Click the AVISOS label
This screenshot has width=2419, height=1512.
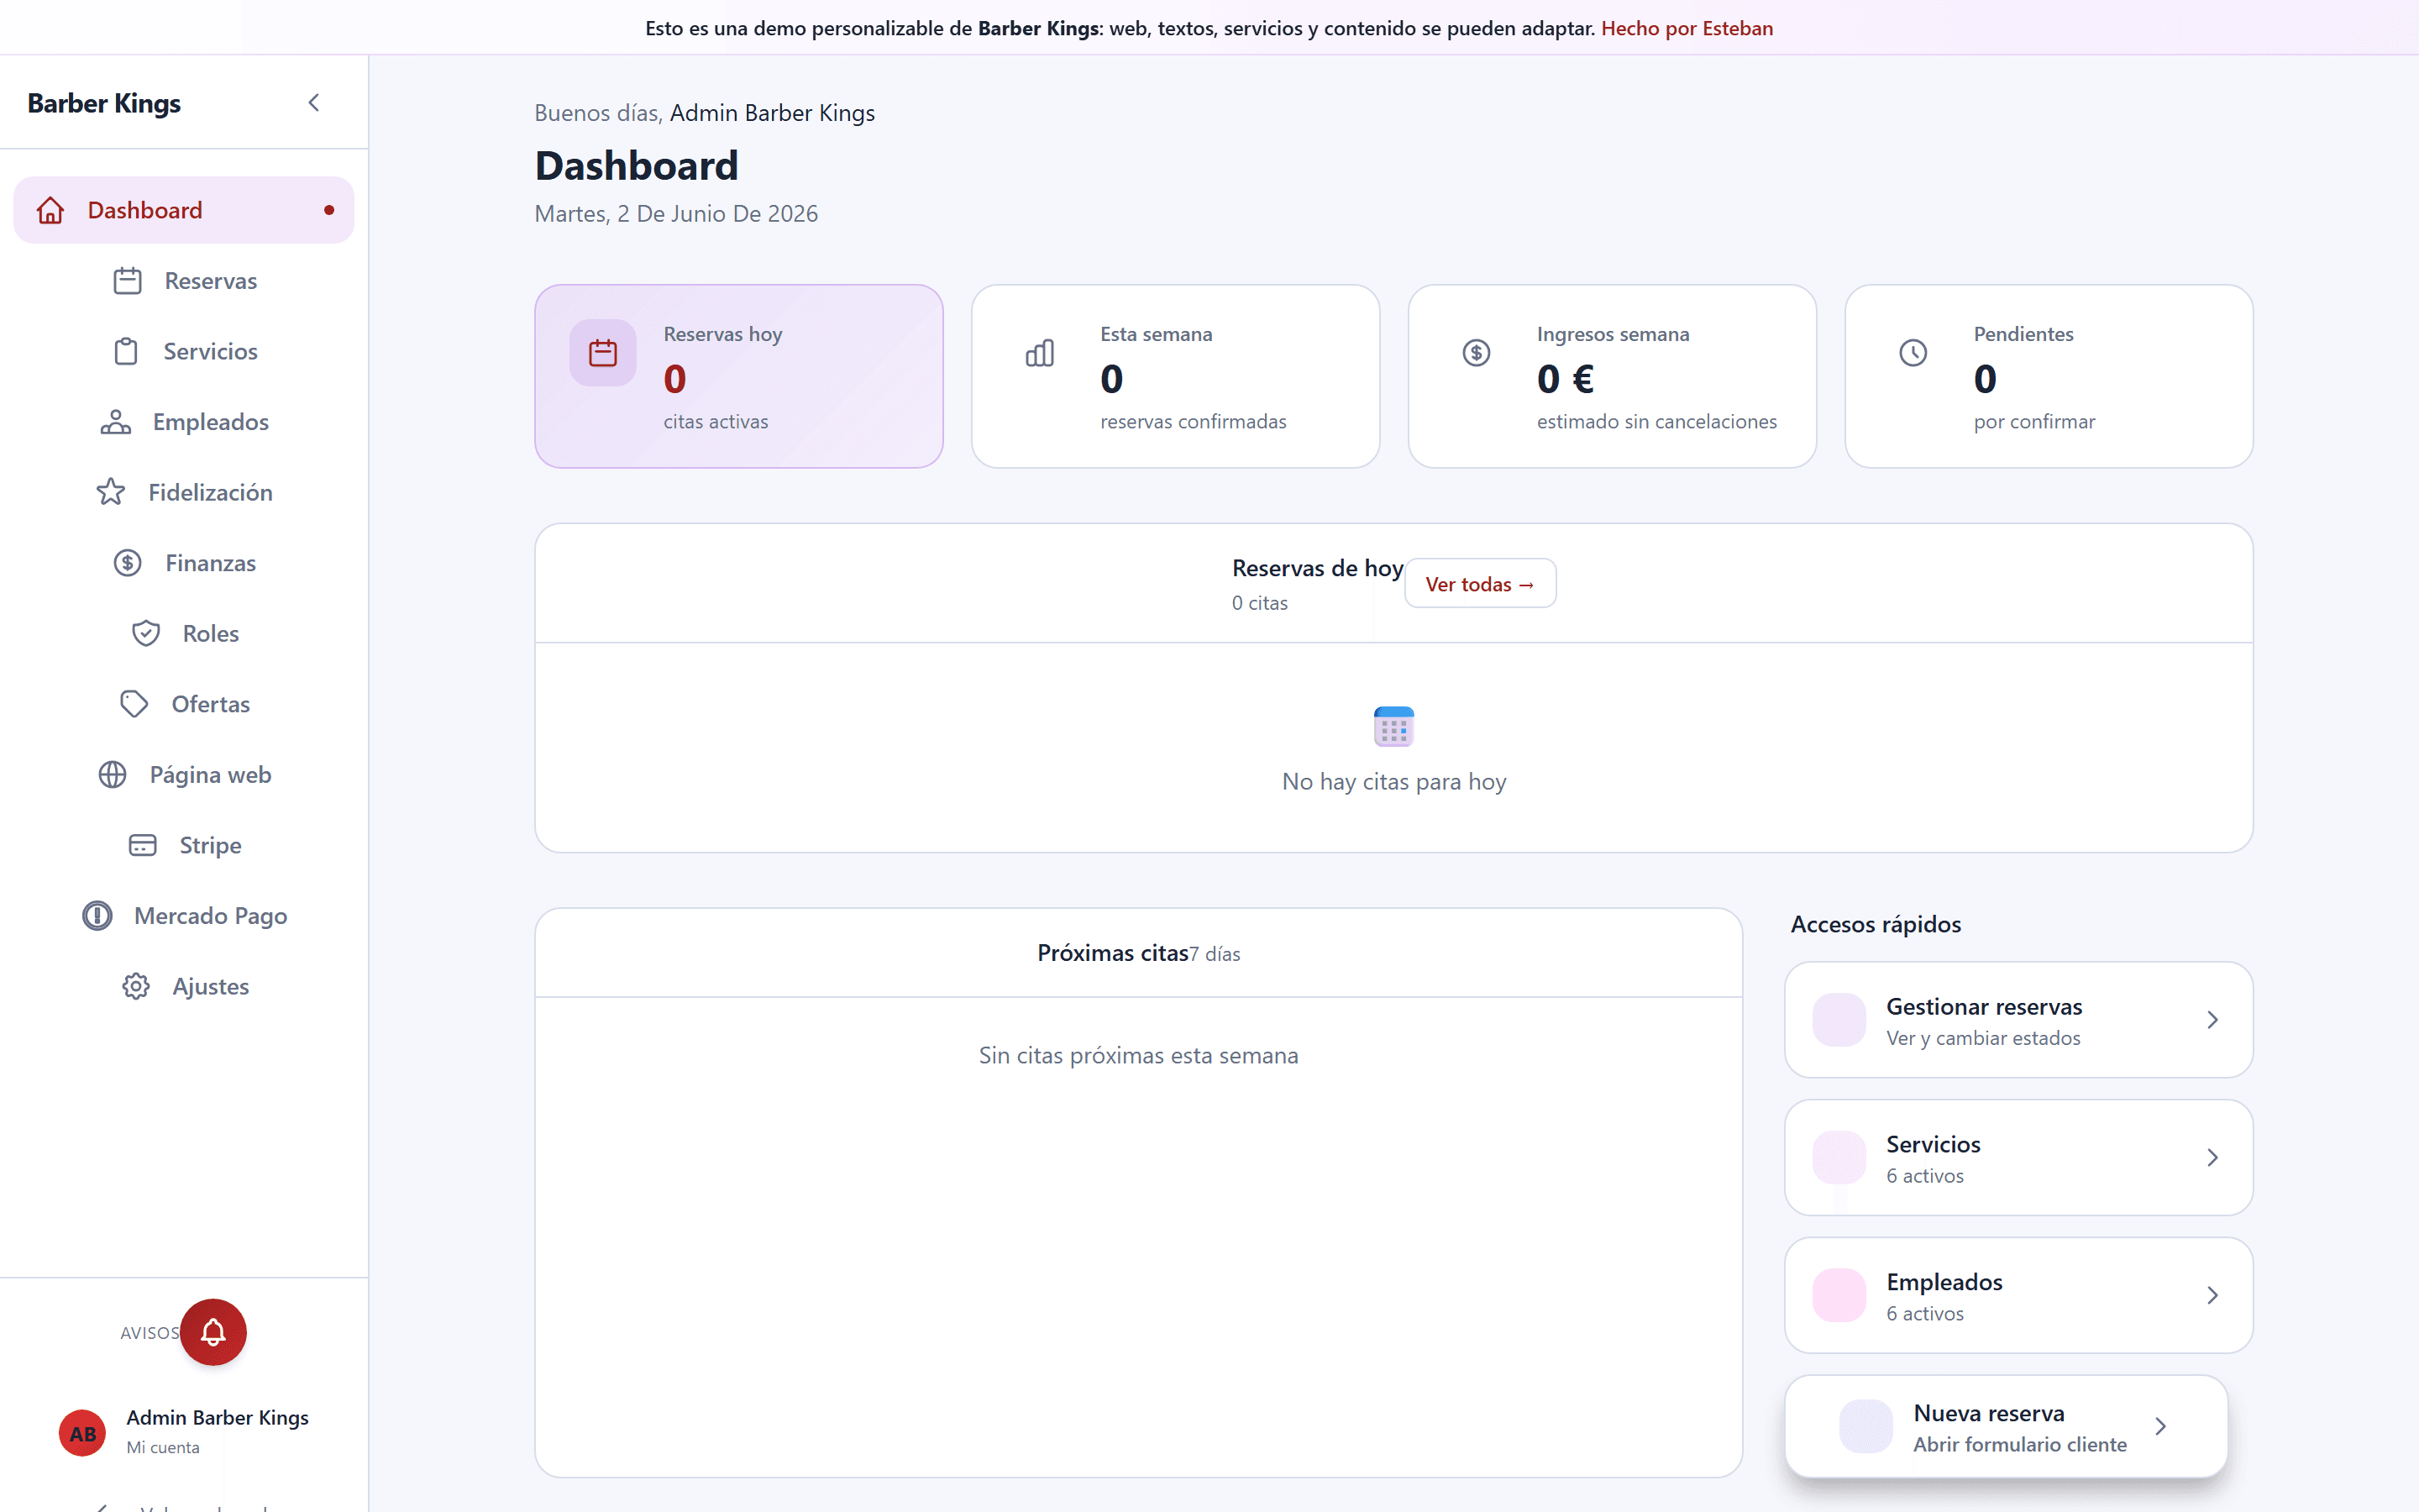coord(150,1333)
